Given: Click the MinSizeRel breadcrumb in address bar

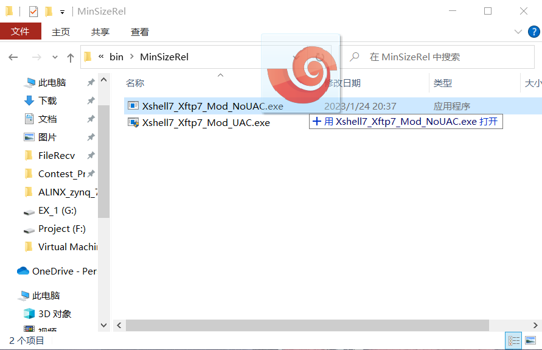Looking at the screenshot, I should [x=164, y=57].
